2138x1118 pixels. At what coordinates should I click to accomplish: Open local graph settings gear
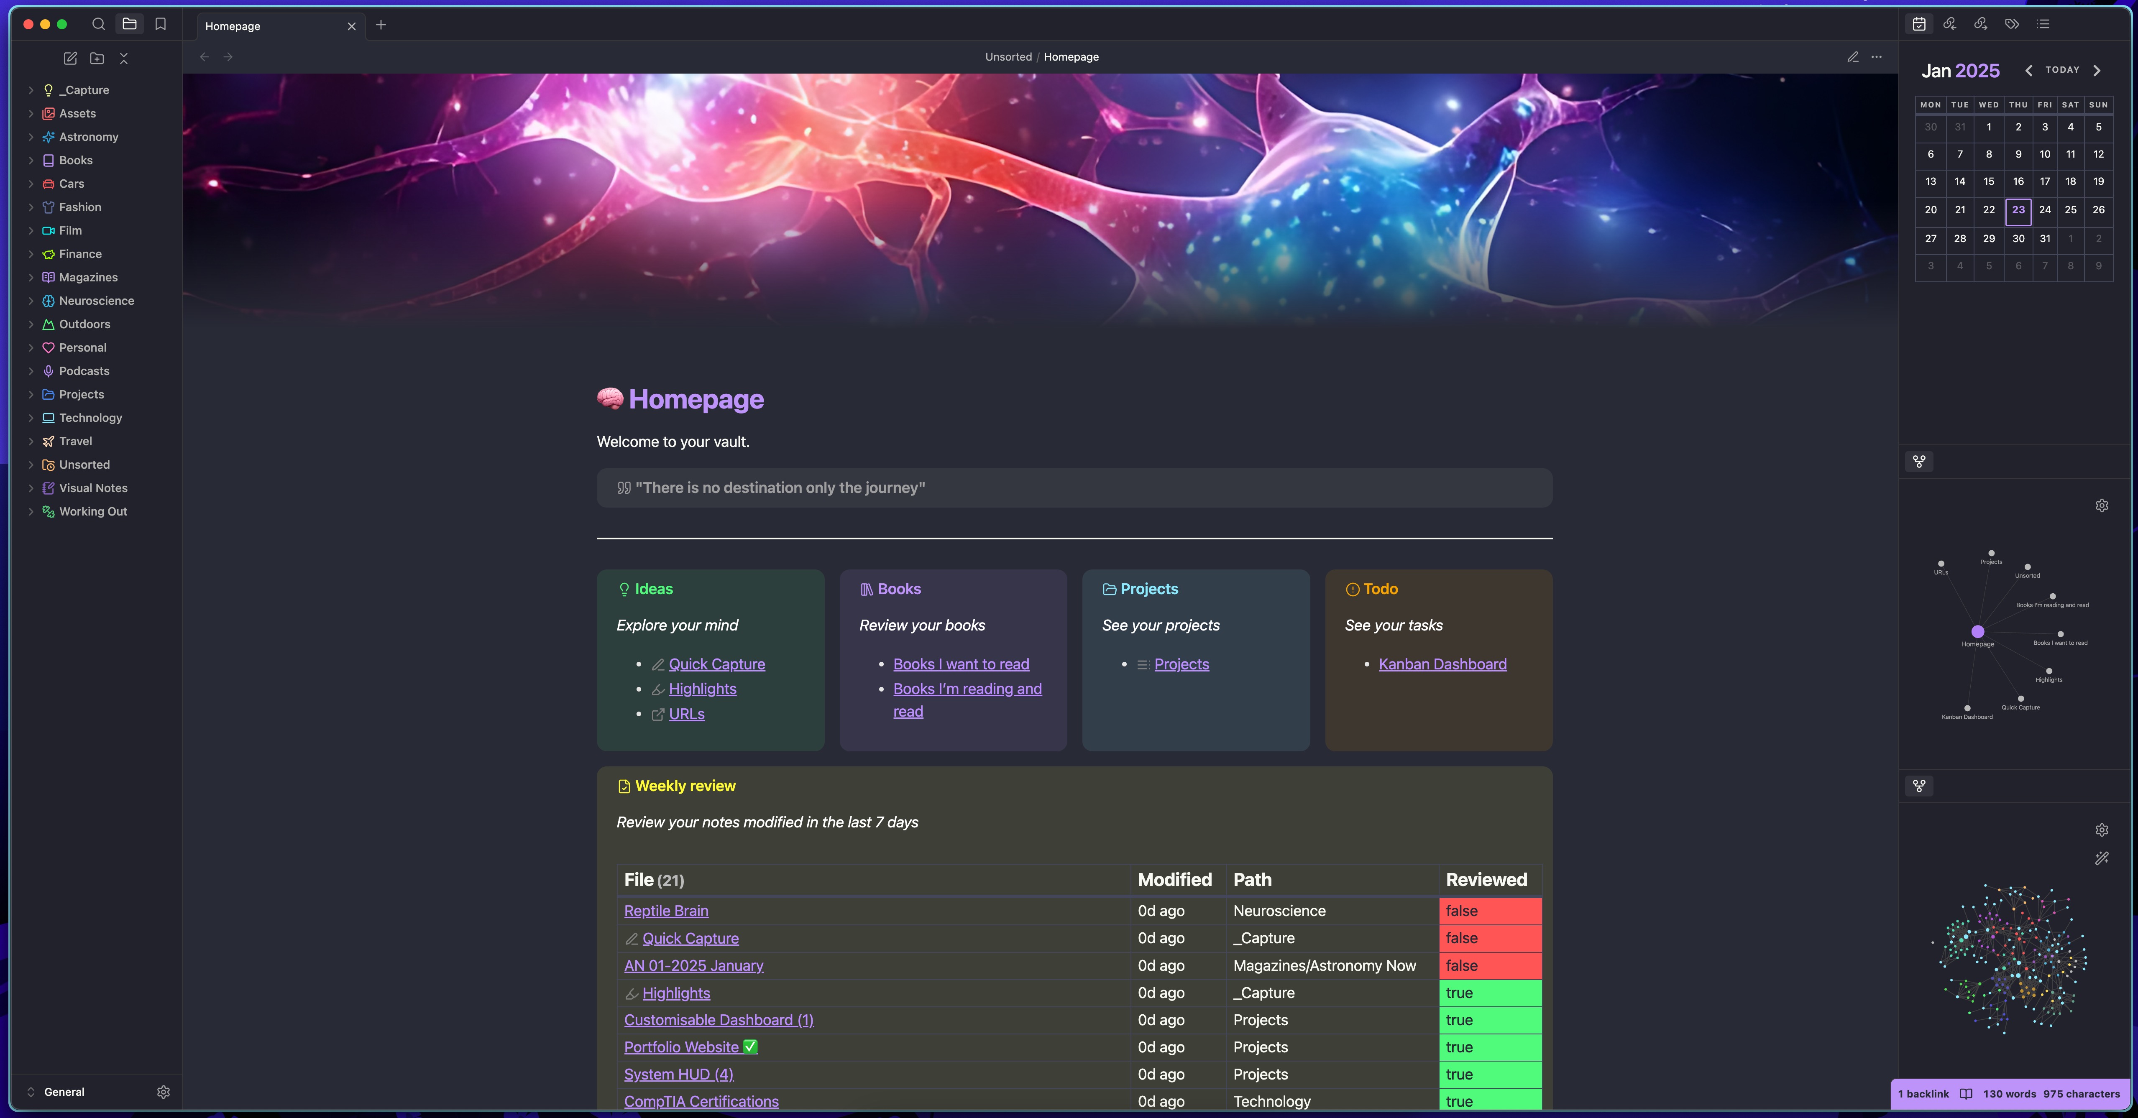tap(2102, 505)
